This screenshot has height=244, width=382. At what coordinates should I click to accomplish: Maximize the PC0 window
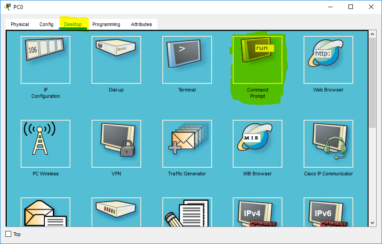[351, 7]
